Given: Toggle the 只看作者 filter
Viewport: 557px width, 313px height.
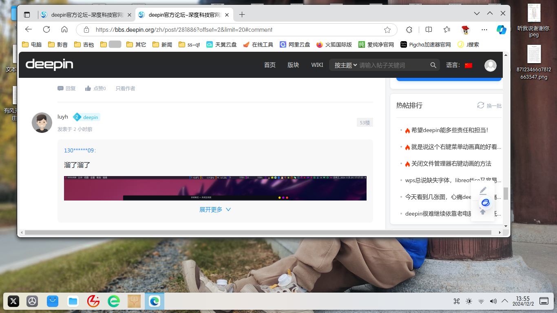Looking at the screenshot, I should 125,88.
